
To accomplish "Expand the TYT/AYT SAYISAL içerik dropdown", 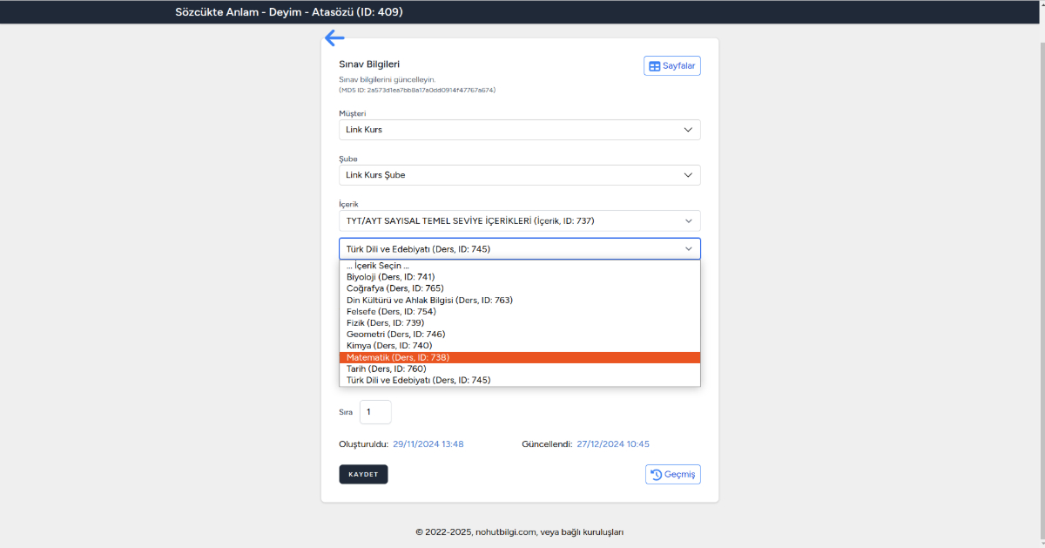I will click(x=519, y=220).
